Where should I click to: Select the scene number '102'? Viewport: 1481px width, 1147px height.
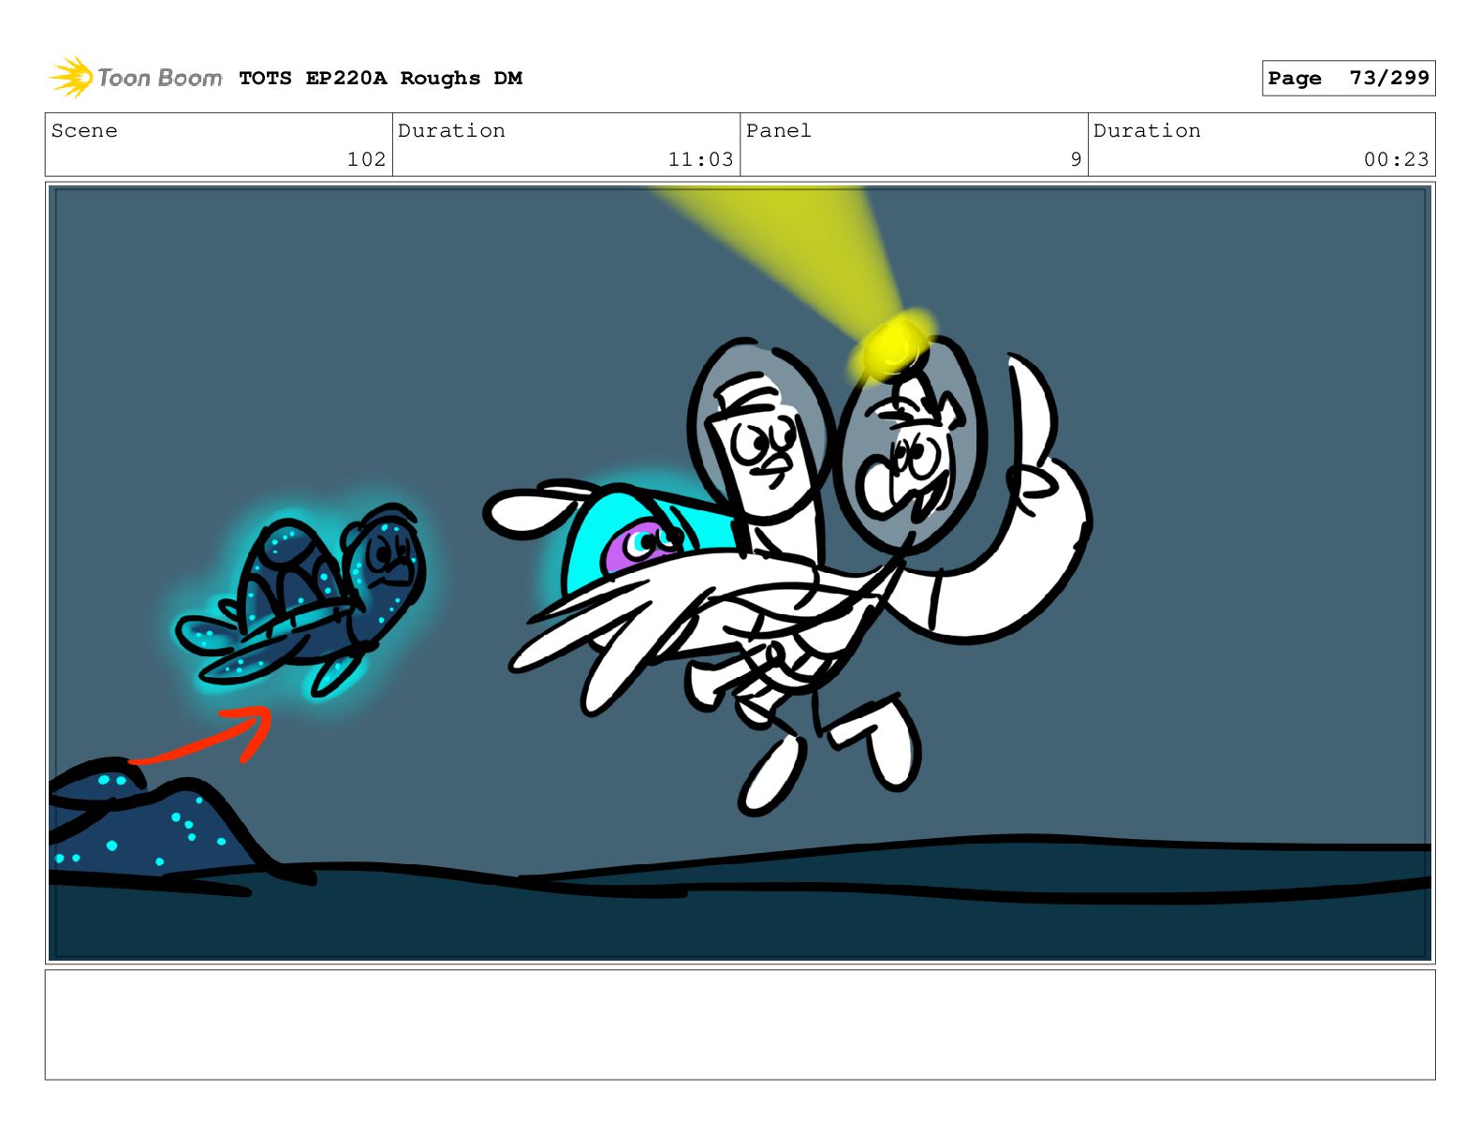click(x=366, y=160)
